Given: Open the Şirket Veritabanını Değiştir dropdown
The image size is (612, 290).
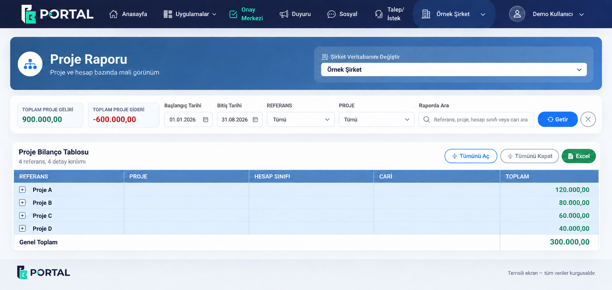Looking at the screenshot, I should coord(454,70).
